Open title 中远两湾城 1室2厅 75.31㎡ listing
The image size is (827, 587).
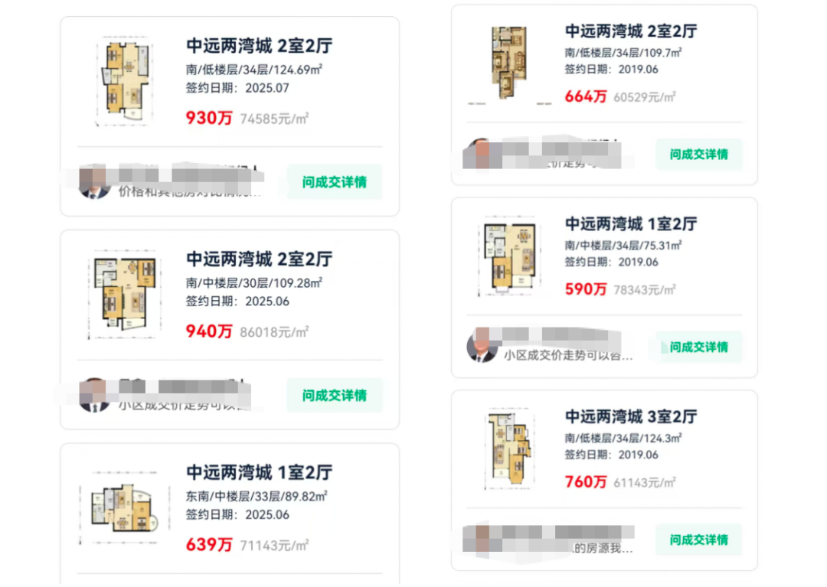tap(631, 224)
